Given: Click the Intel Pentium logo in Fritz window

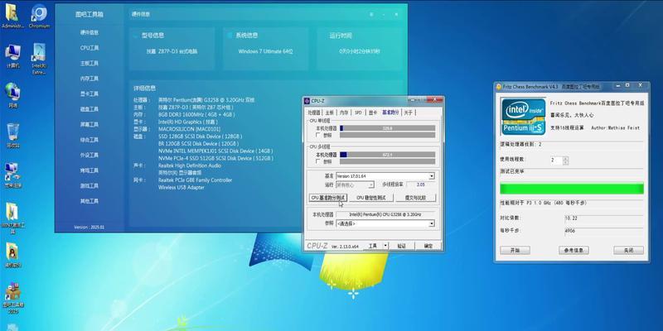Looking at the screenshot, I should pos(523,116).
